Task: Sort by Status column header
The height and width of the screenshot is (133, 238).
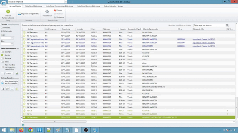Action: (x=35, y=29)
